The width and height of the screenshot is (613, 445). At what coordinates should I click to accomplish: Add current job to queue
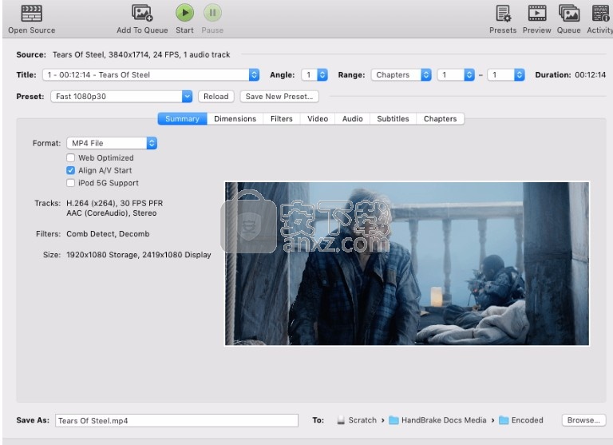click(x=142, y=19)
